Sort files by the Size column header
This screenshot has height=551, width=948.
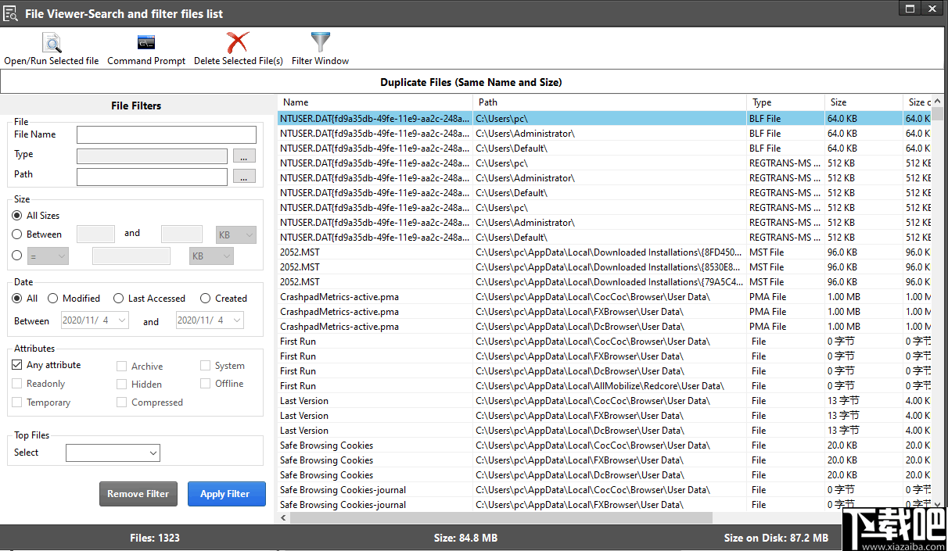(x=839, y=102)
